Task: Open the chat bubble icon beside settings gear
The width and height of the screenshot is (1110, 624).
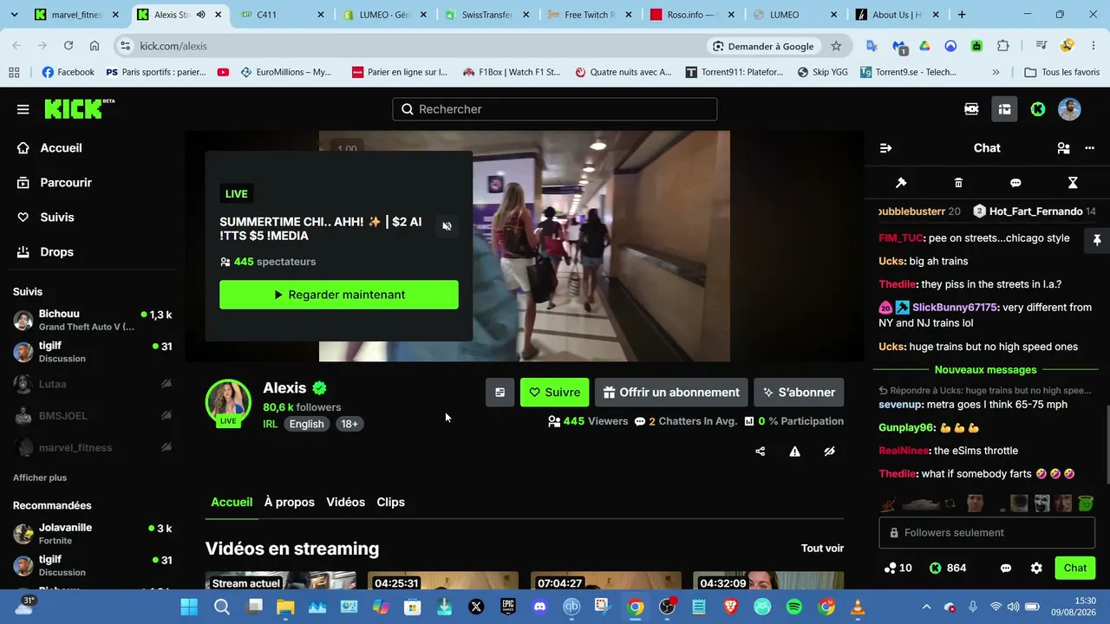Action: tap(1006, 569)
